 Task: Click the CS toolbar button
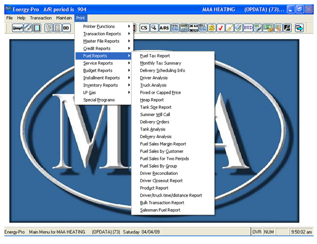(144, 28)
